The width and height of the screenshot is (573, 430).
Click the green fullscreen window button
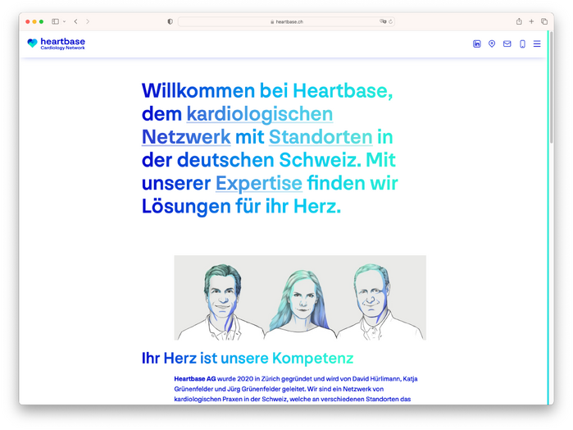coord(41,21)
